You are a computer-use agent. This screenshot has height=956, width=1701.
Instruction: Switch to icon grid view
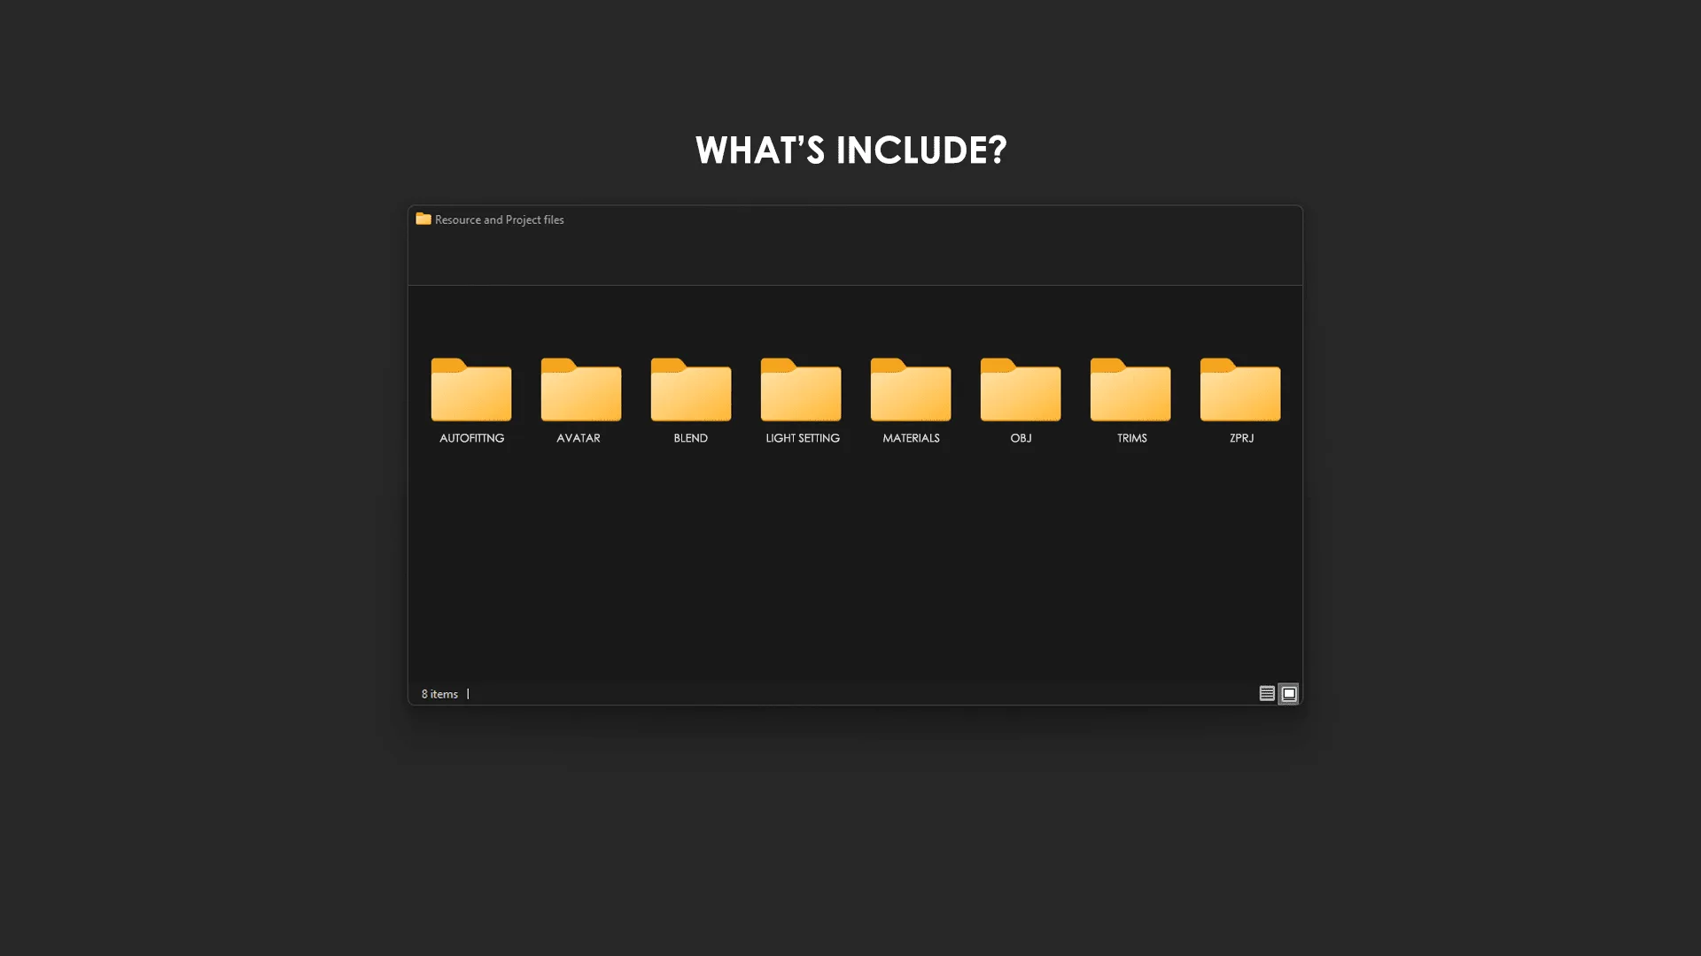tap(1287, 693)
